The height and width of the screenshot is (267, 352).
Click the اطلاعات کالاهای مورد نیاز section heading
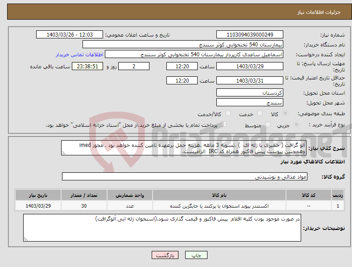313,162
